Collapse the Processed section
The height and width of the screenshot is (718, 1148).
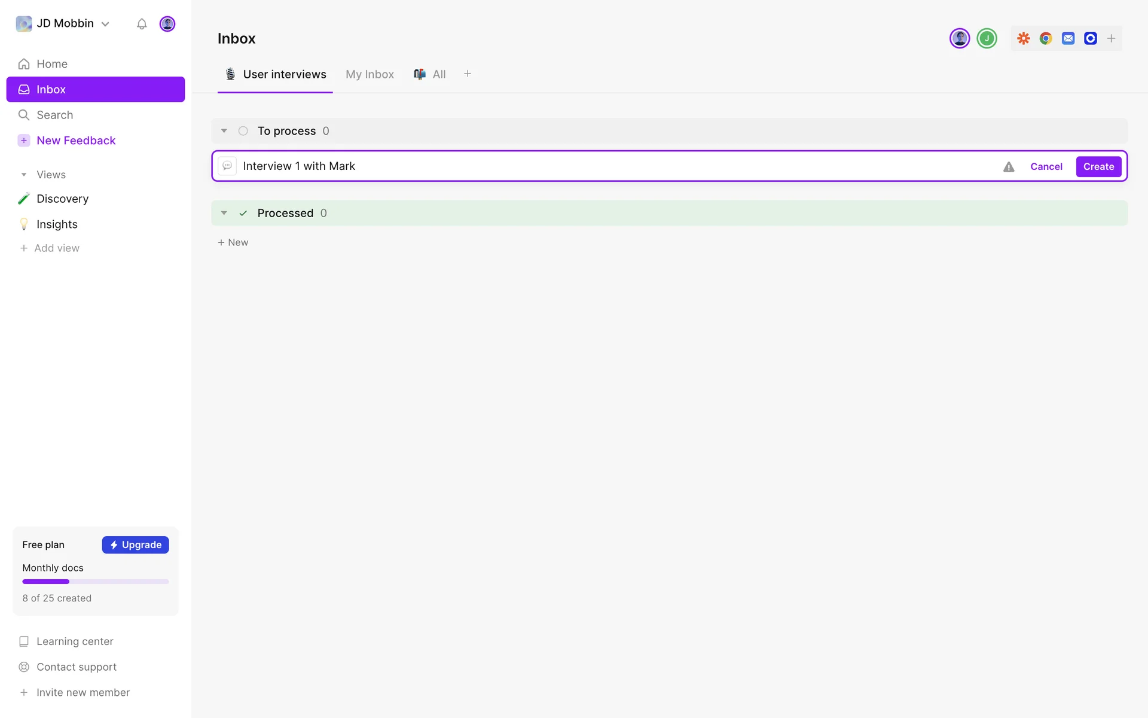pos(224,213)
